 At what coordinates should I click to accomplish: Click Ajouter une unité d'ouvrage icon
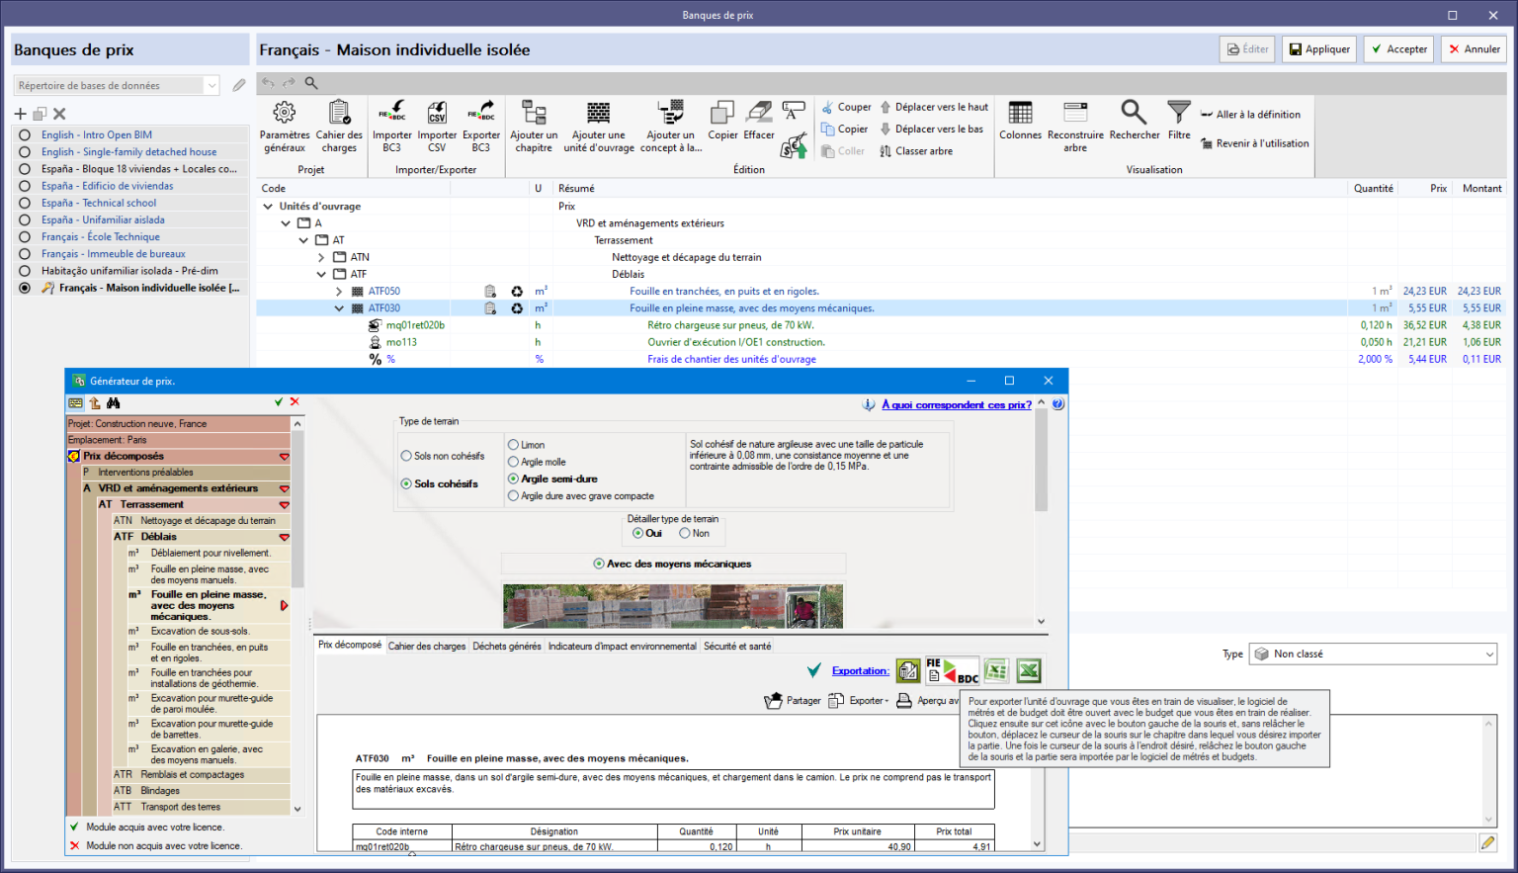point(598,112)
